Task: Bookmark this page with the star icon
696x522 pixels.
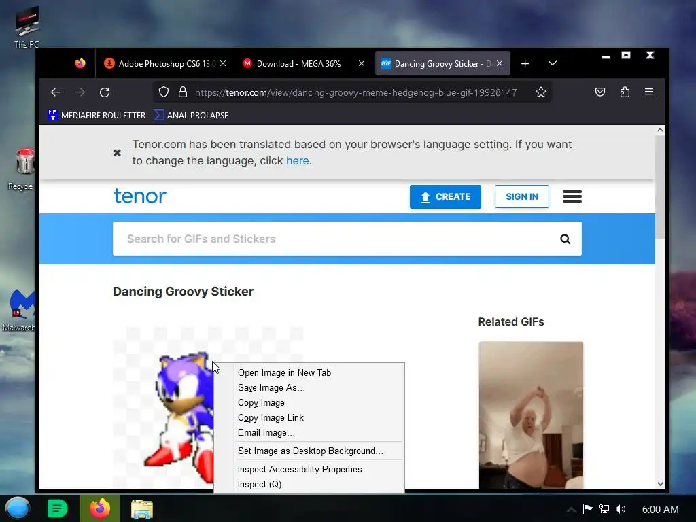Action: pos(540,92)
